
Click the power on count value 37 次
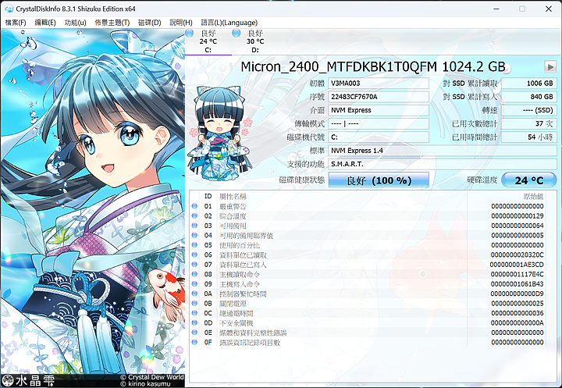click(x=529, y=123)
